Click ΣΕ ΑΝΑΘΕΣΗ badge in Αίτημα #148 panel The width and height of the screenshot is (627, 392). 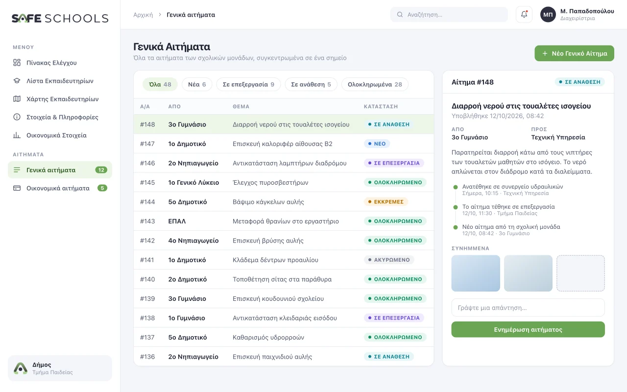(x=580, y=82)
